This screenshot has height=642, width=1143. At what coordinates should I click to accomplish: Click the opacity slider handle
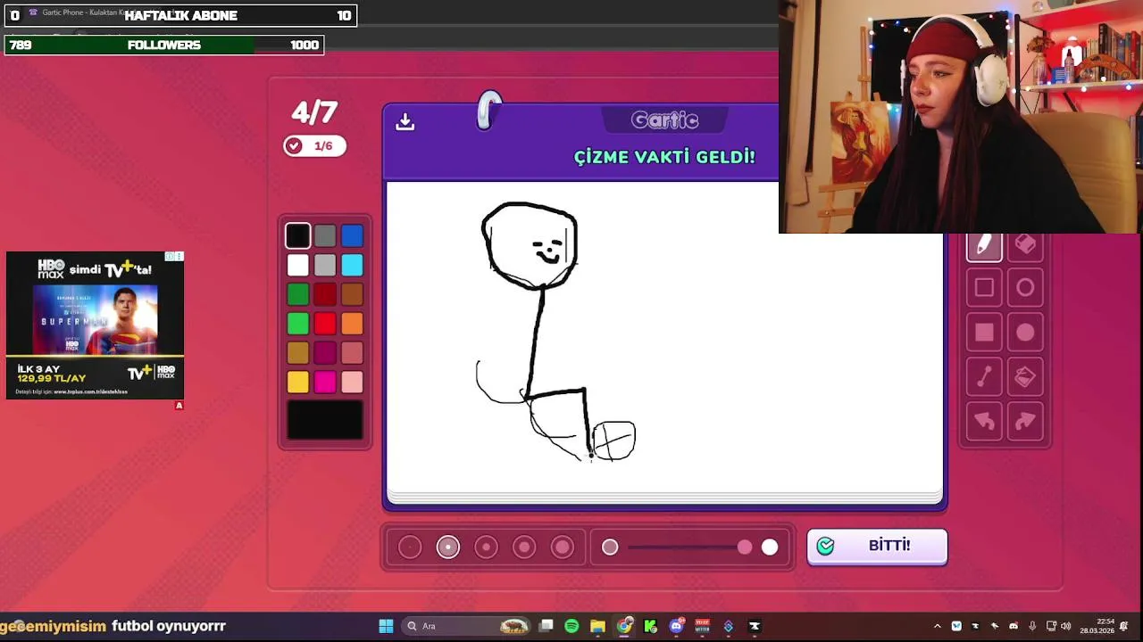745,547
